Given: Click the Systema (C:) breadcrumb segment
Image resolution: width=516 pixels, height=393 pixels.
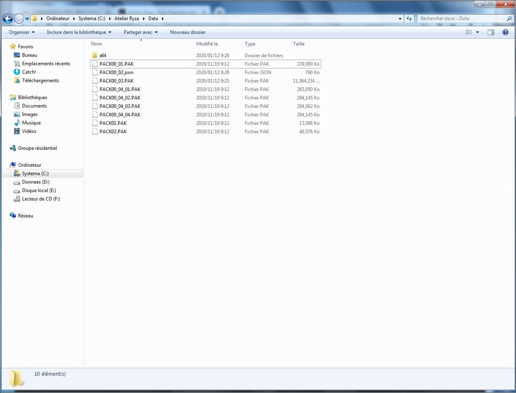Looking at the screenshot, I should (x=92, y=19).
